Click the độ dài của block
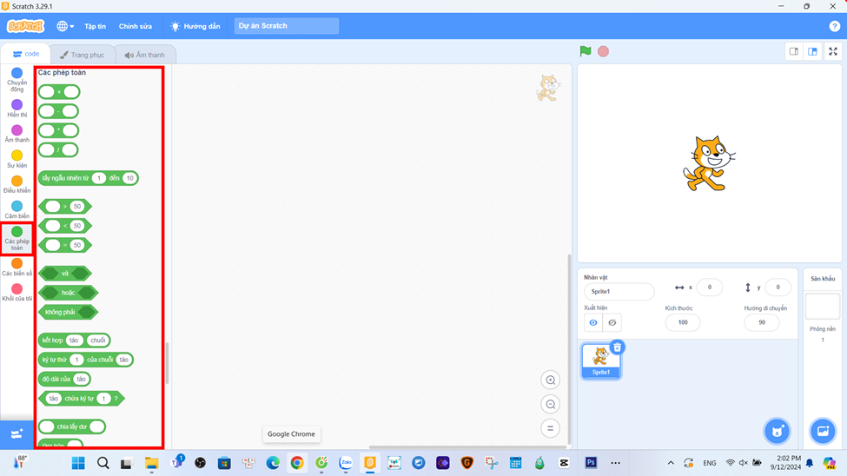 click(64, 380)
